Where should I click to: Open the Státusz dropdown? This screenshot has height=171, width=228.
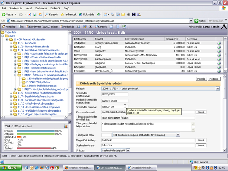coord(128,150)
